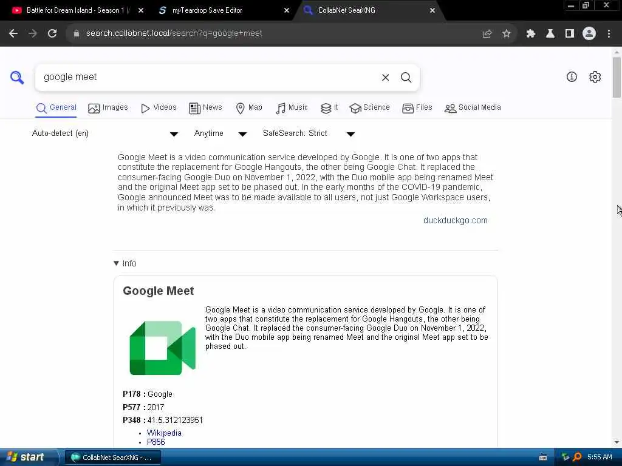Switch to the Social Media category tab

(x=473, y=108)
